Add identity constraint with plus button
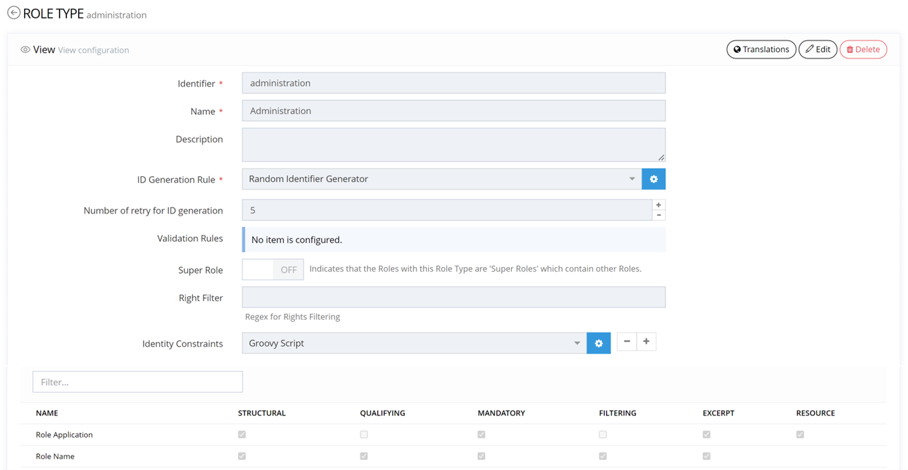 646,342
